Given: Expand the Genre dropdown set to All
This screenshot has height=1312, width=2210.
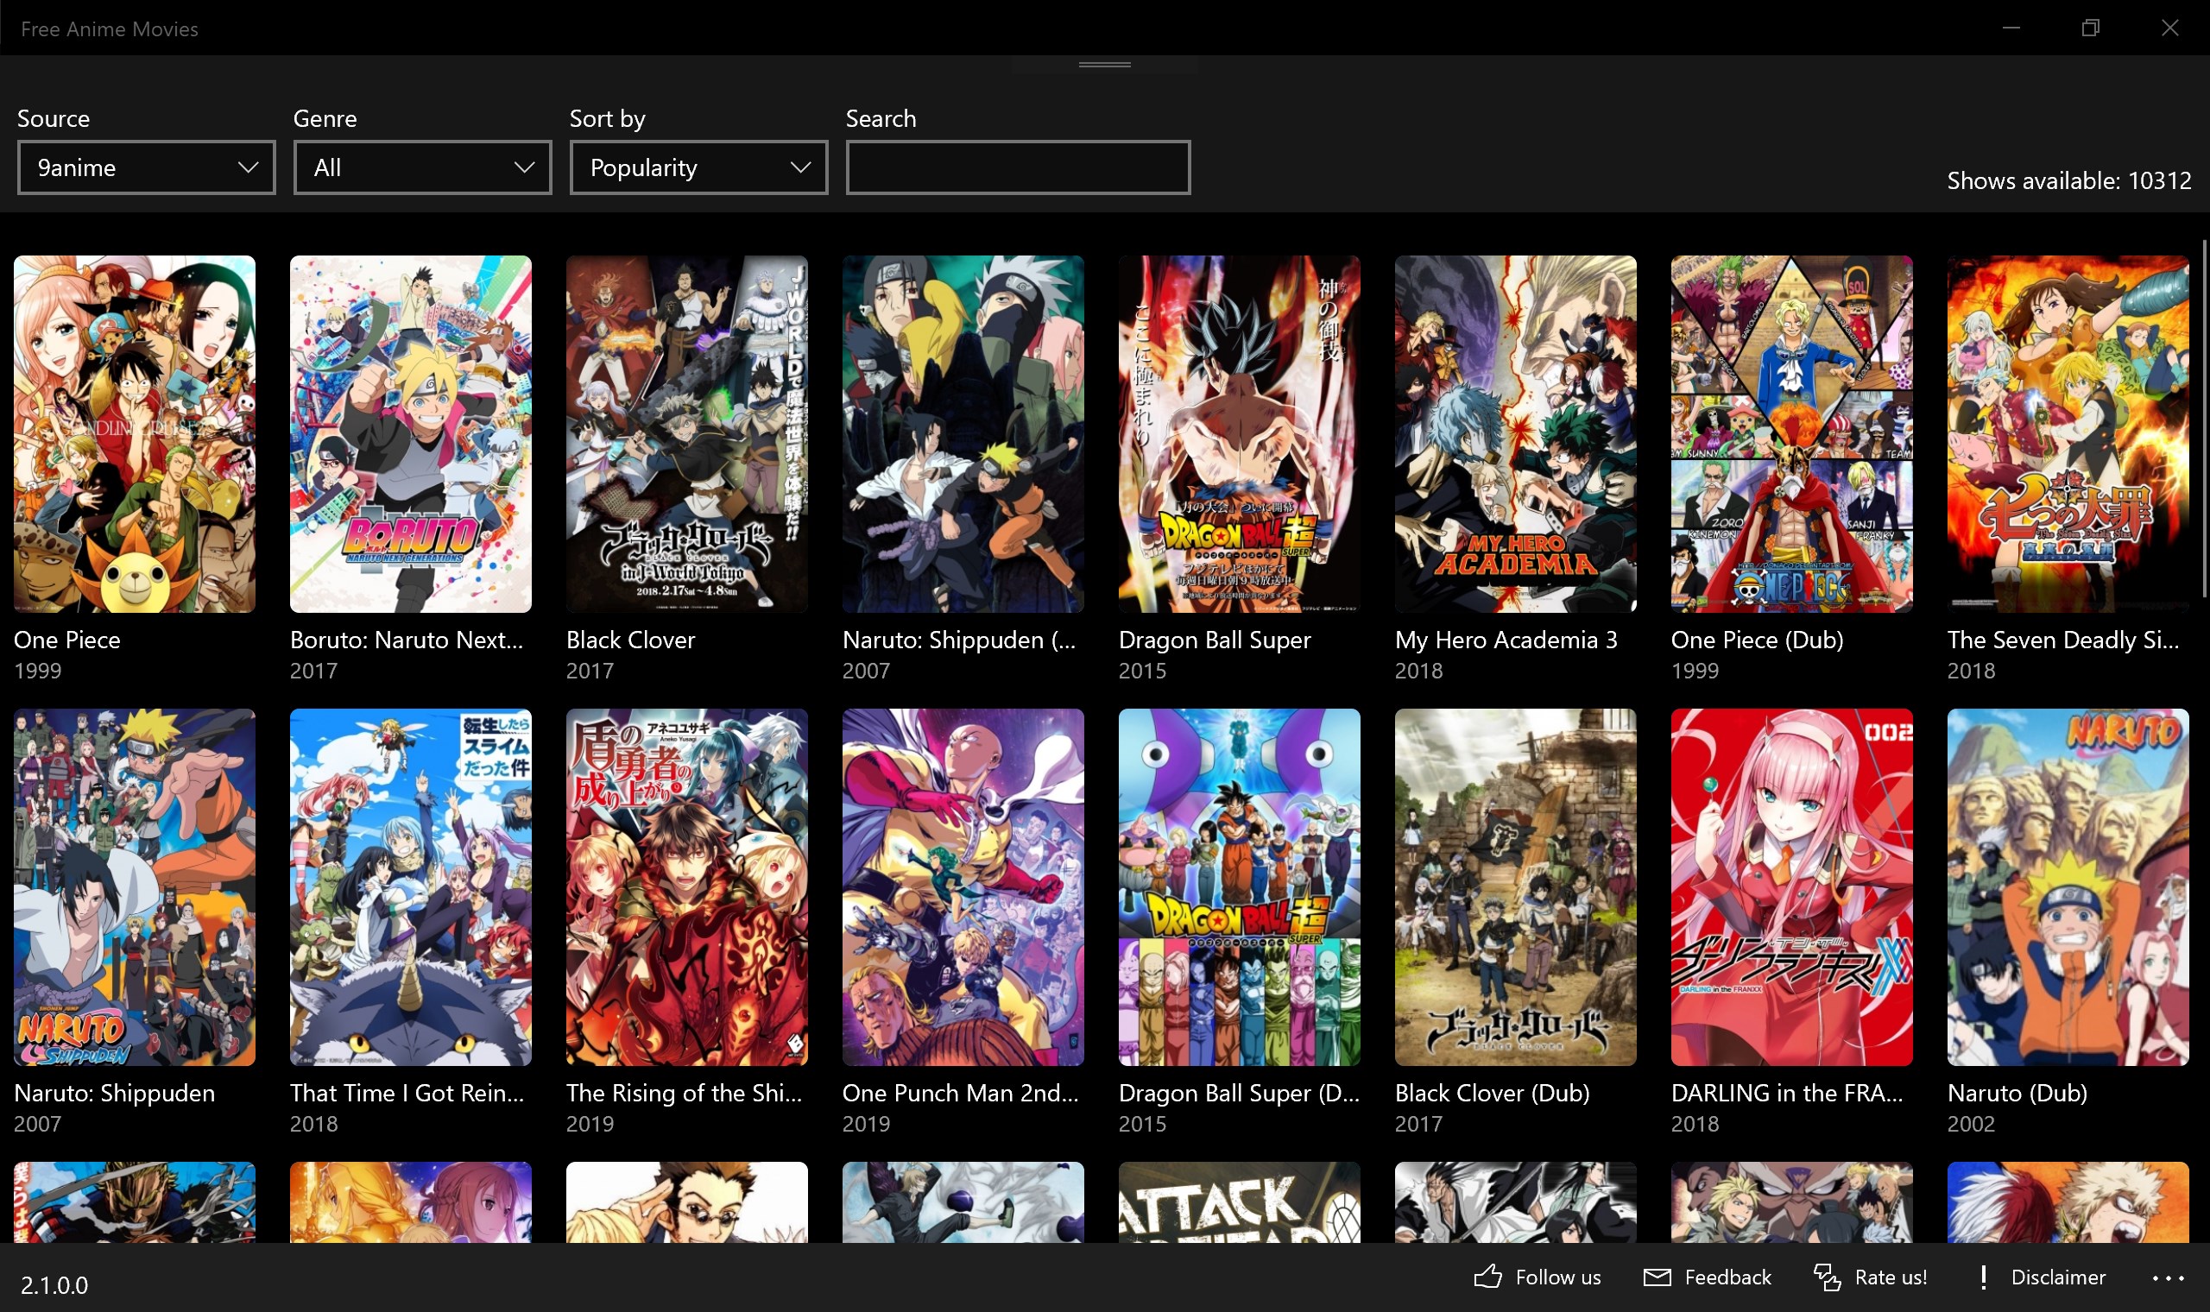Looking at the screenshot, I should pyautogui.click(x=422, y=167).
